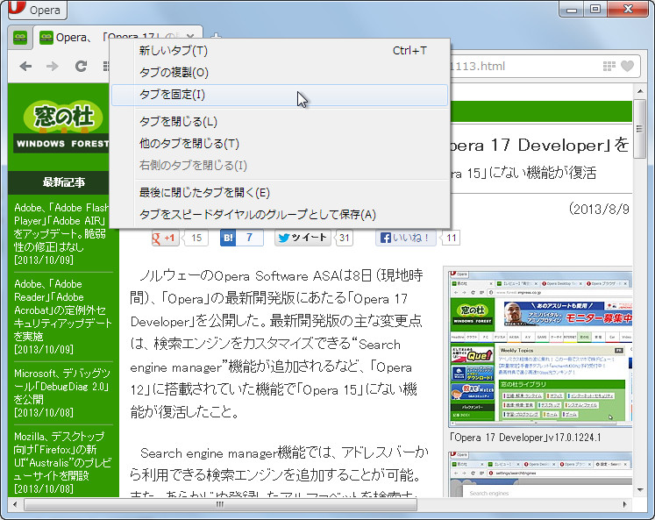
Task: Click the vertical scrollbar down arrow
Action: (640, 489)
